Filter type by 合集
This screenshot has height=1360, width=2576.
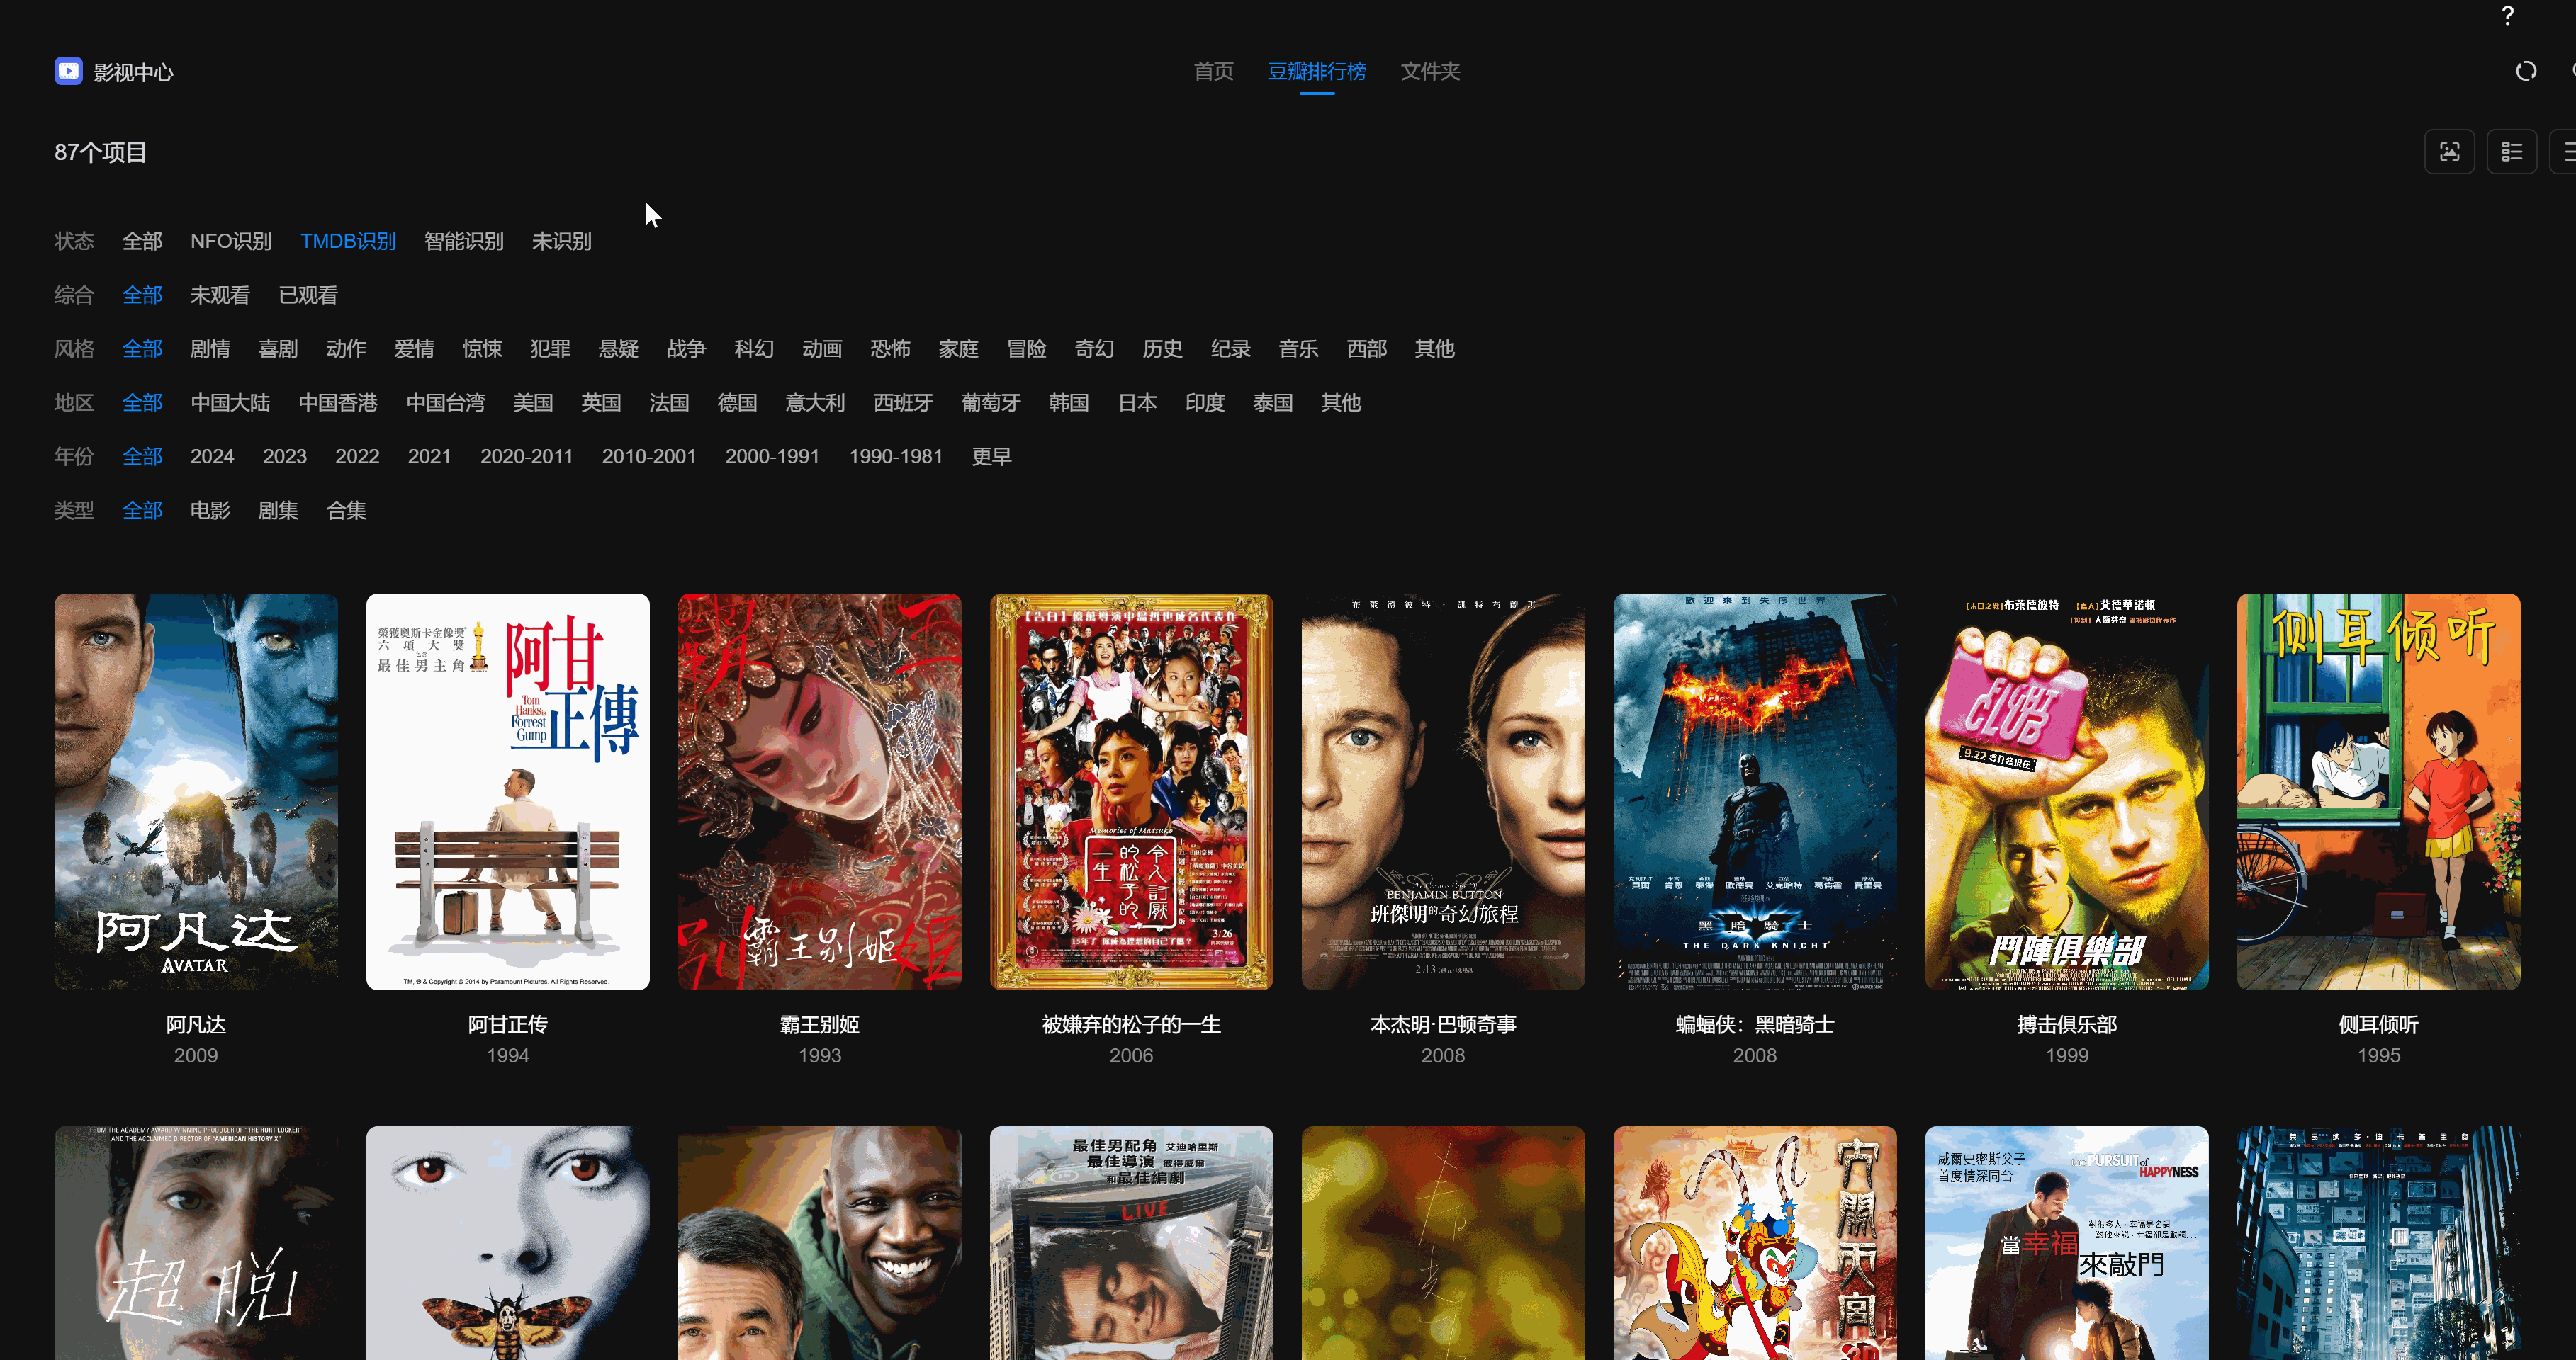pos(346,511)
